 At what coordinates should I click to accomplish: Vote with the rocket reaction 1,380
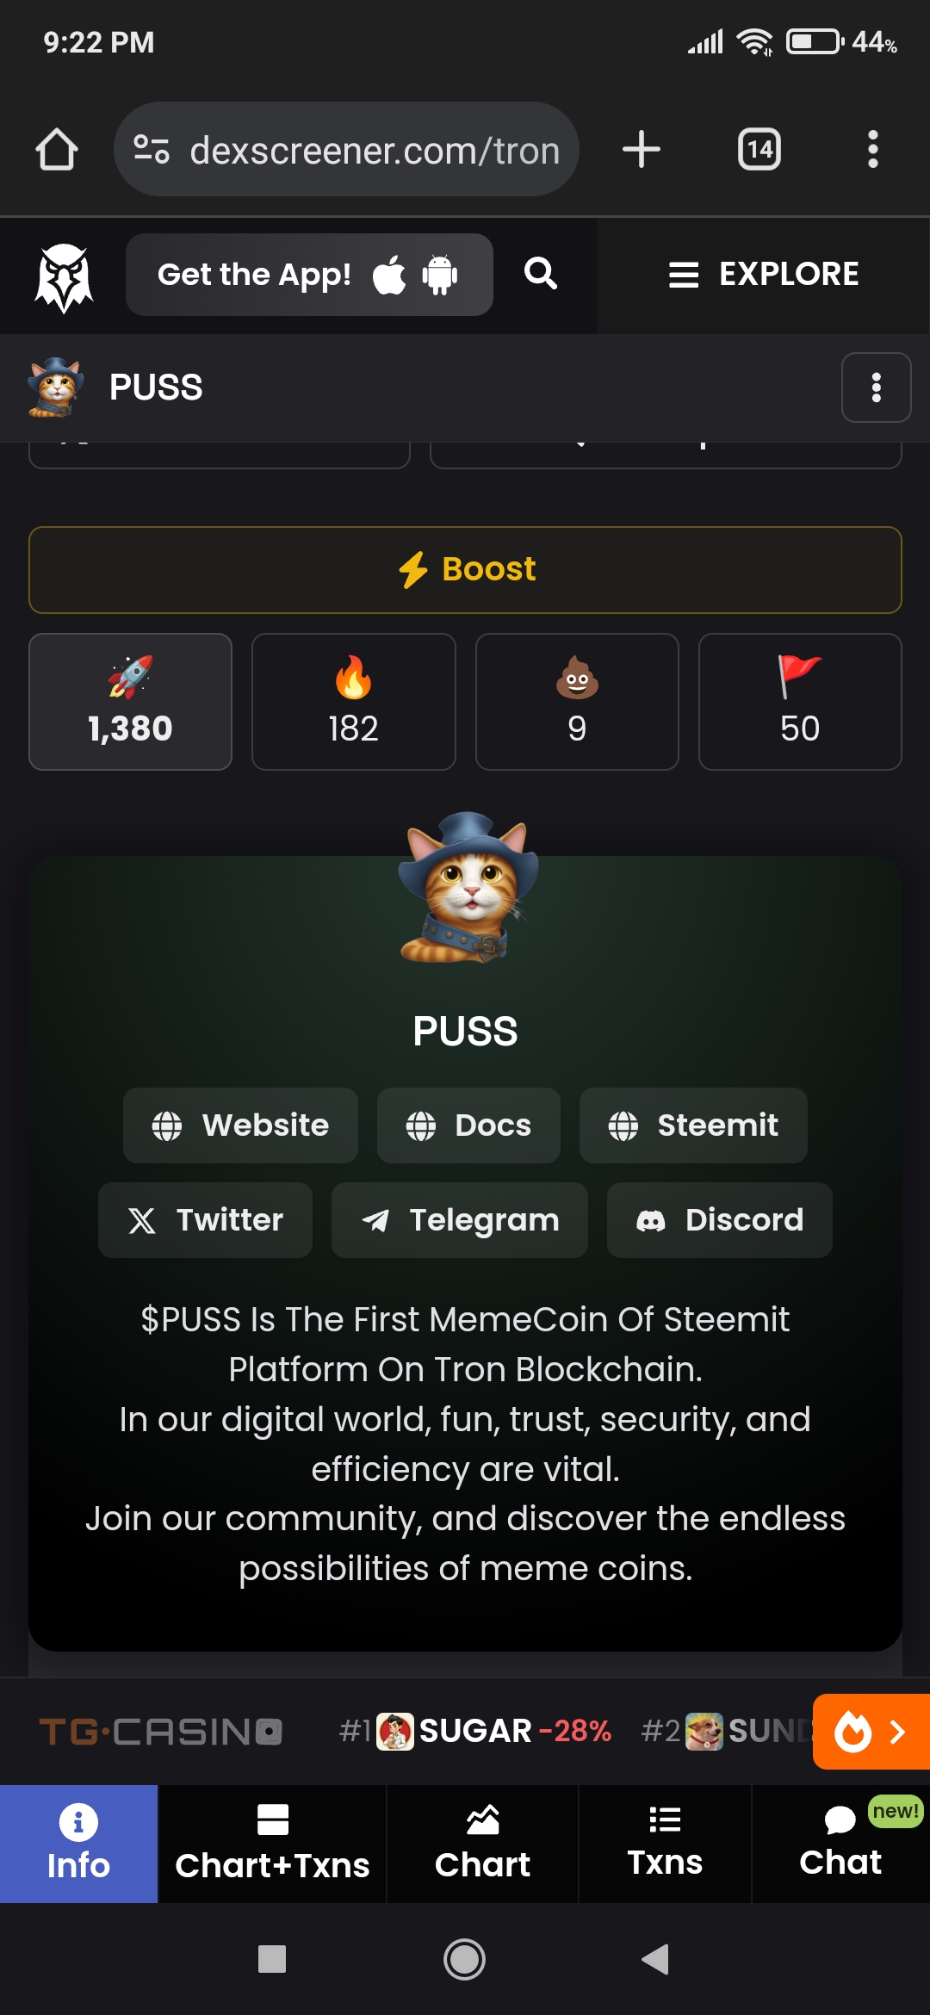coord(130,702)
